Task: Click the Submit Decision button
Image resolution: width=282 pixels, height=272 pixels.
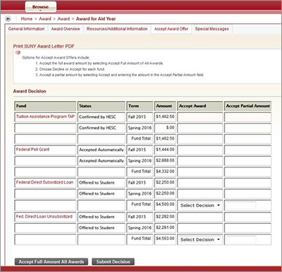Action: [113, 261]
